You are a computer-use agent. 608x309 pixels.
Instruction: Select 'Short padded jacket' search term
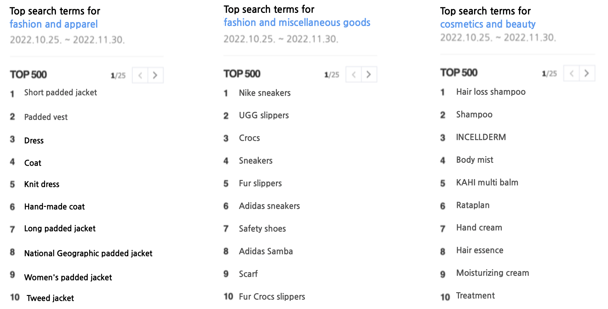click(x=61, y=93)
